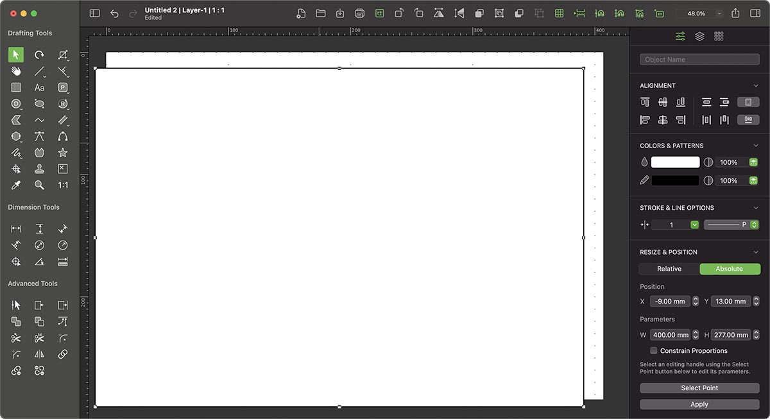Image resolution: width=770 pixels, height=419 pixels.
Task: Confirm Absolute mode is selected
Action: click(x=730, y=268)
